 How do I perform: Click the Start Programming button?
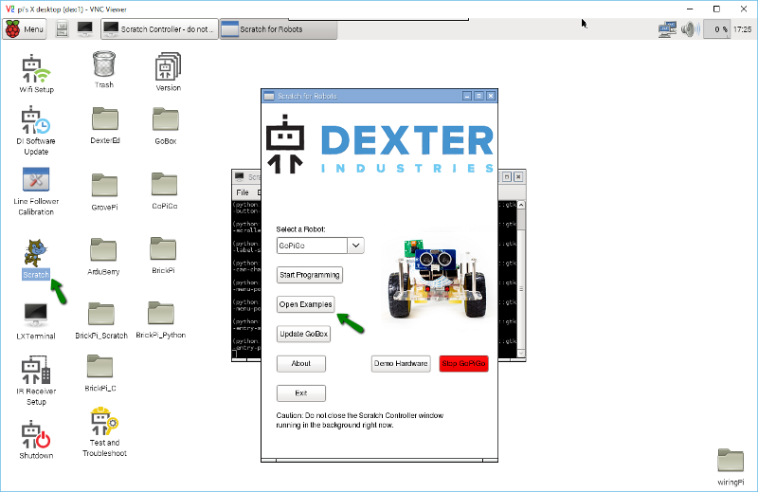310,275
